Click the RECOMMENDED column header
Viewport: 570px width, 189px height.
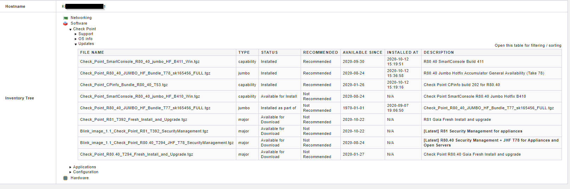[320, 52]
